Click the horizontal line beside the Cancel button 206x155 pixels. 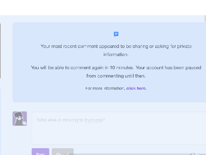pyautogui.click(x=132, y=154)
